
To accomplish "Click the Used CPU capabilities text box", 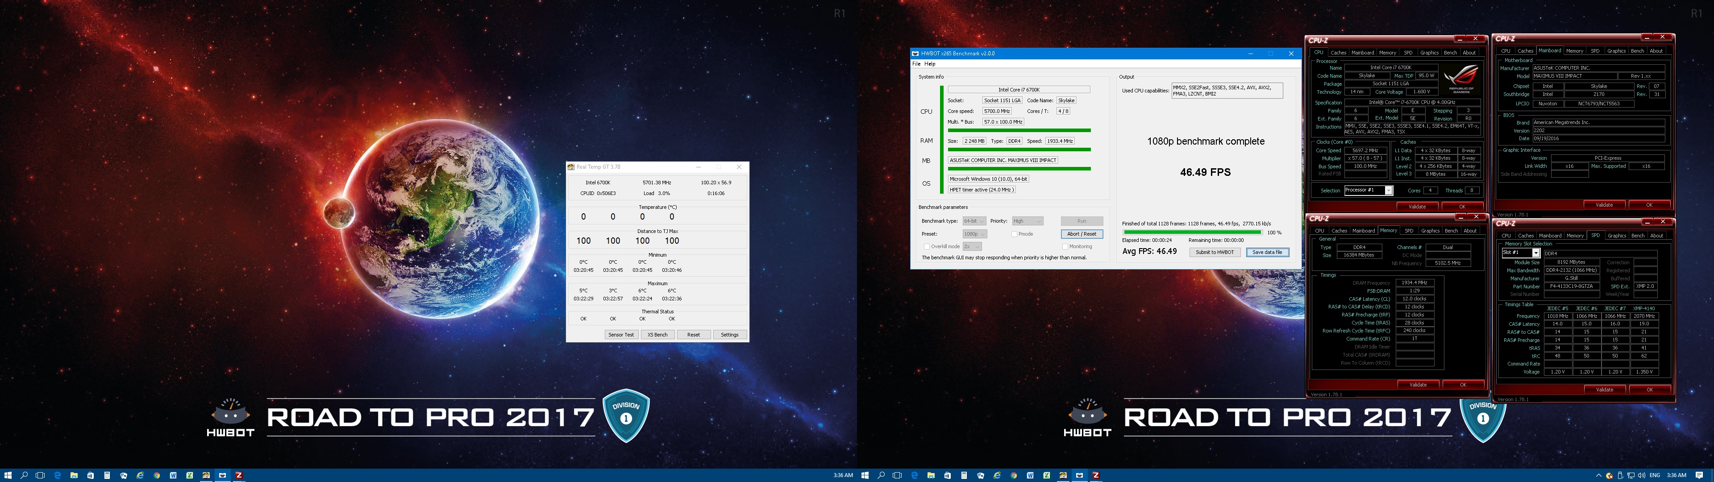I will [1227, 91].
